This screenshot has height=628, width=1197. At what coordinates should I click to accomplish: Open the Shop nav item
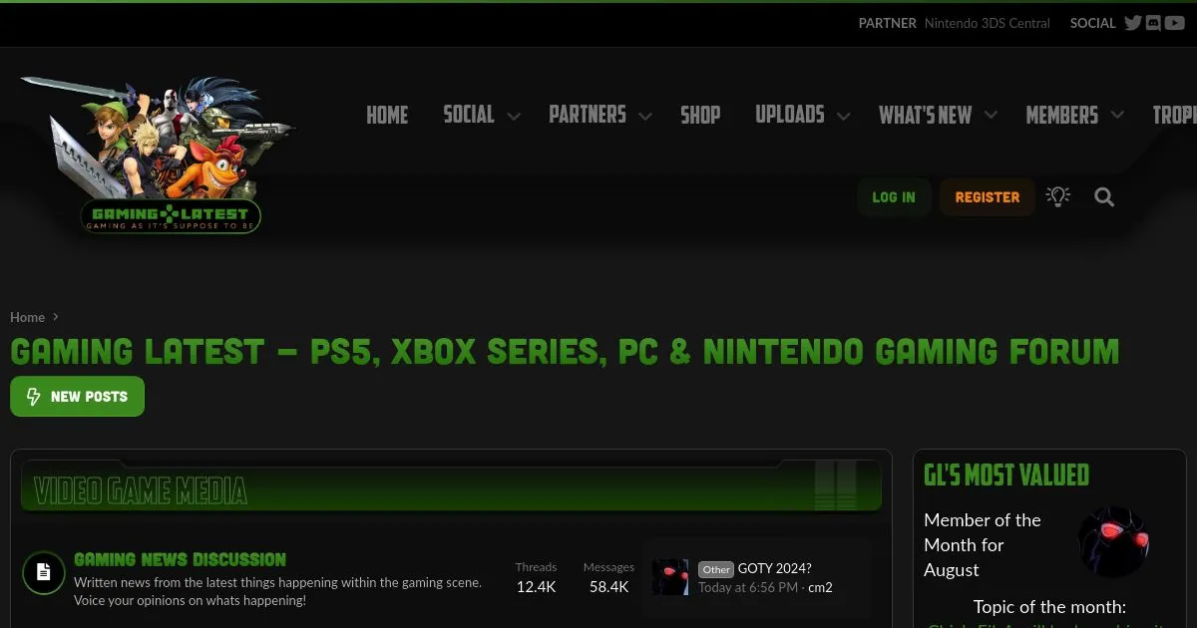pos(700,116)
